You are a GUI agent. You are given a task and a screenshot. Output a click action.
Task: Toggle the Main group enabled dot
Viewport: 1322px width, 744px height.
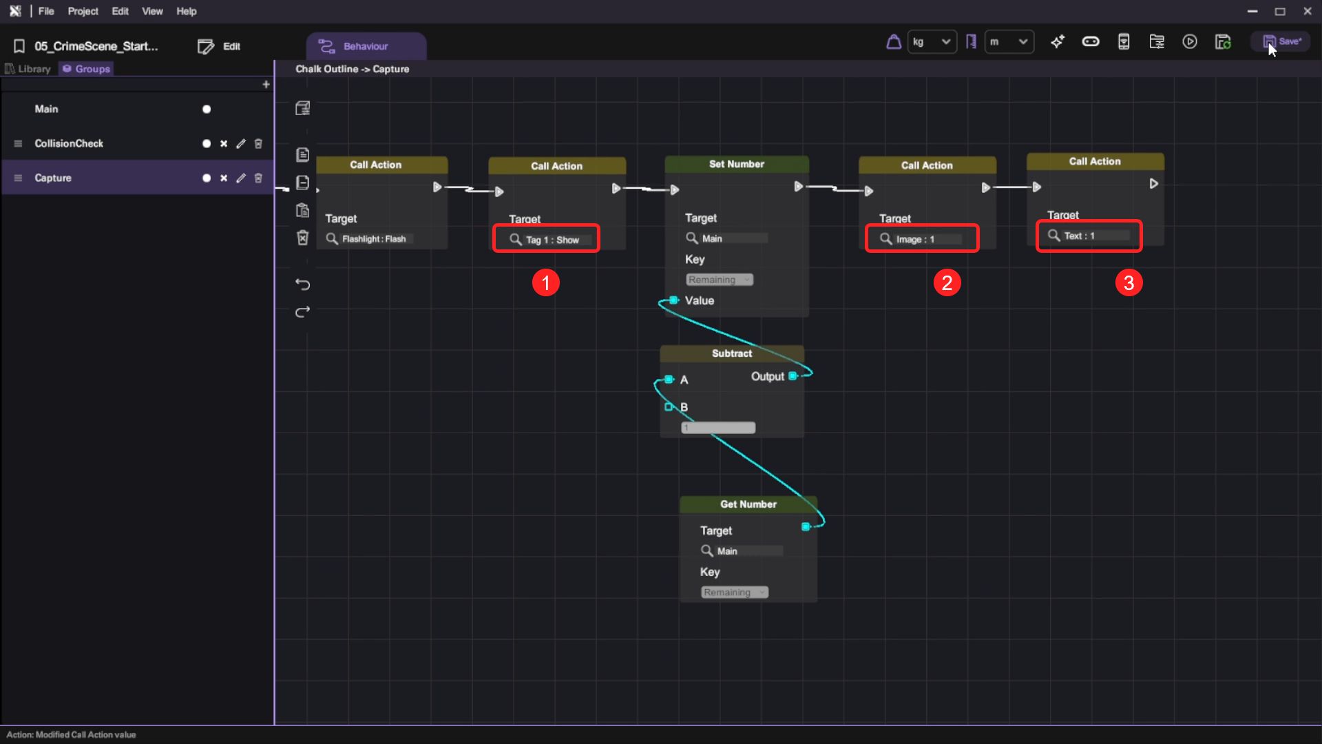[207, 109]
